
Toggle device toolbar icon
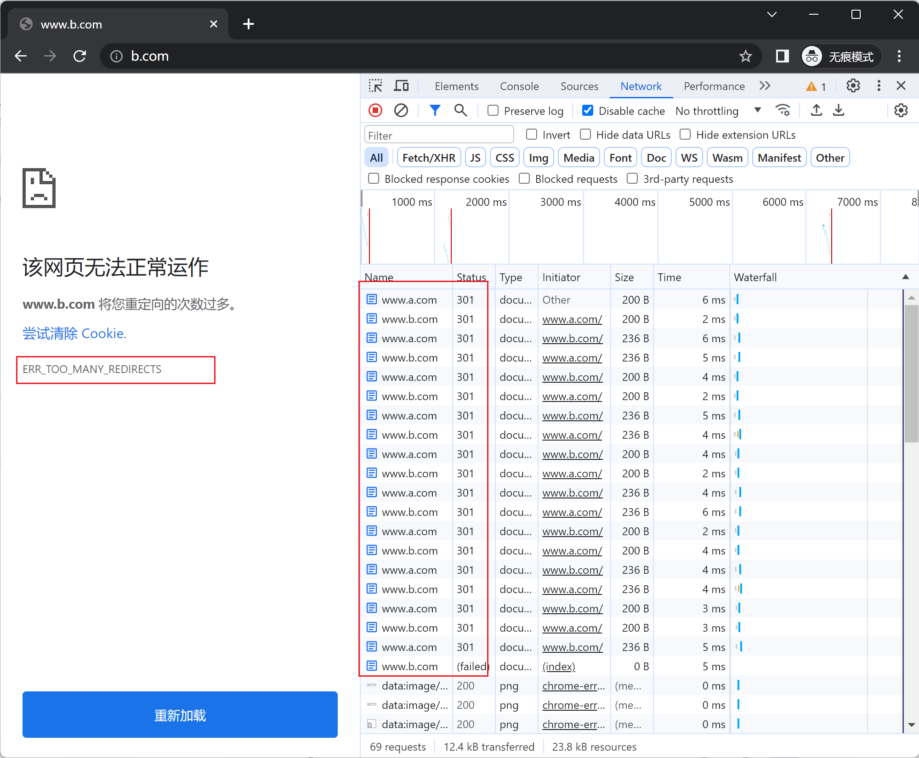point(401,86)
